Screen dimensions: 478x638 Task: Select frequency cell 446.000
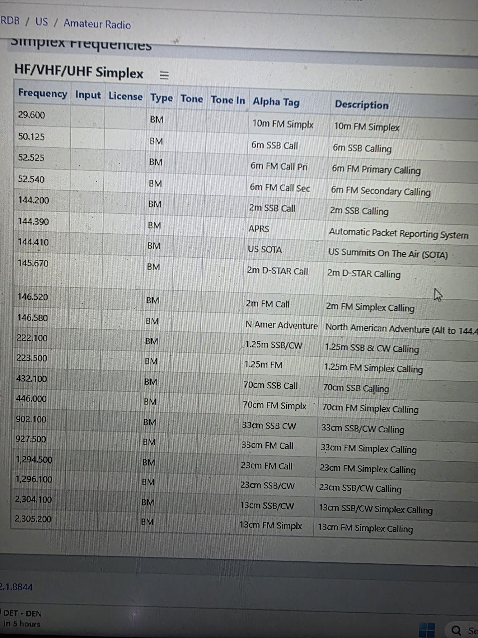(31, 399)
